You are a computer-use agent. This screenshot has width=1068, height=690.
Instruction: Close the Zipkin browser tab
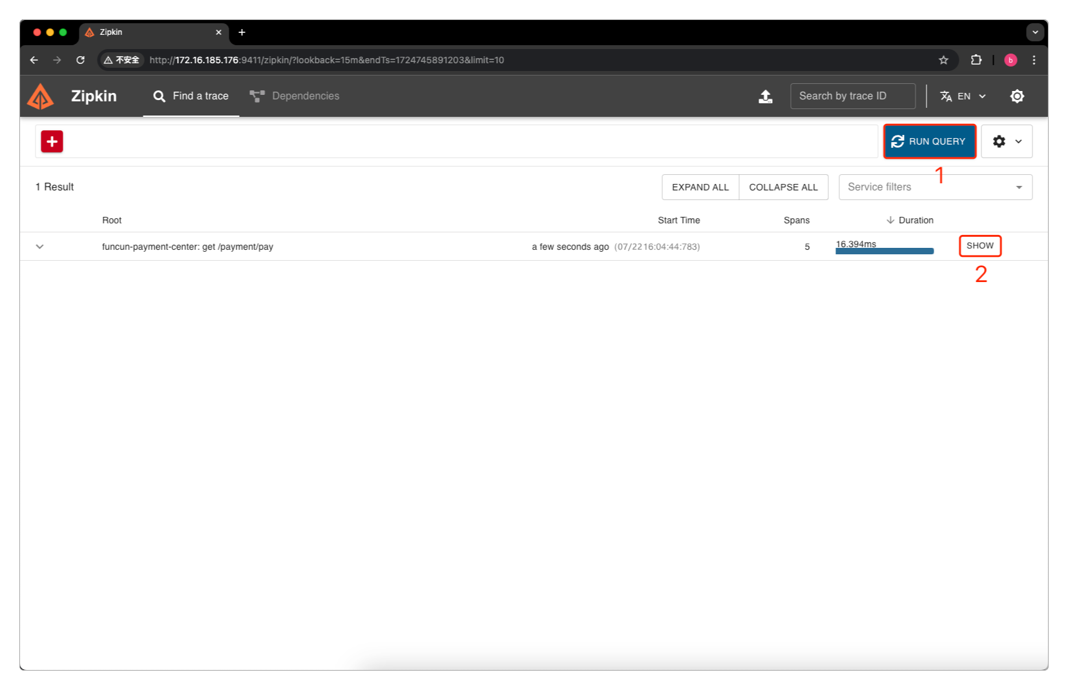click(218, 32)
